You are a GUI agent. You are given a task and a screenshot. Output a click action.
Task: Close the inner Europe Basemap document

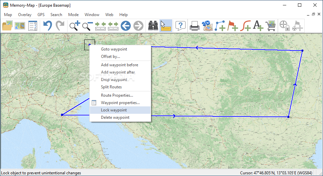coord(319,14)
